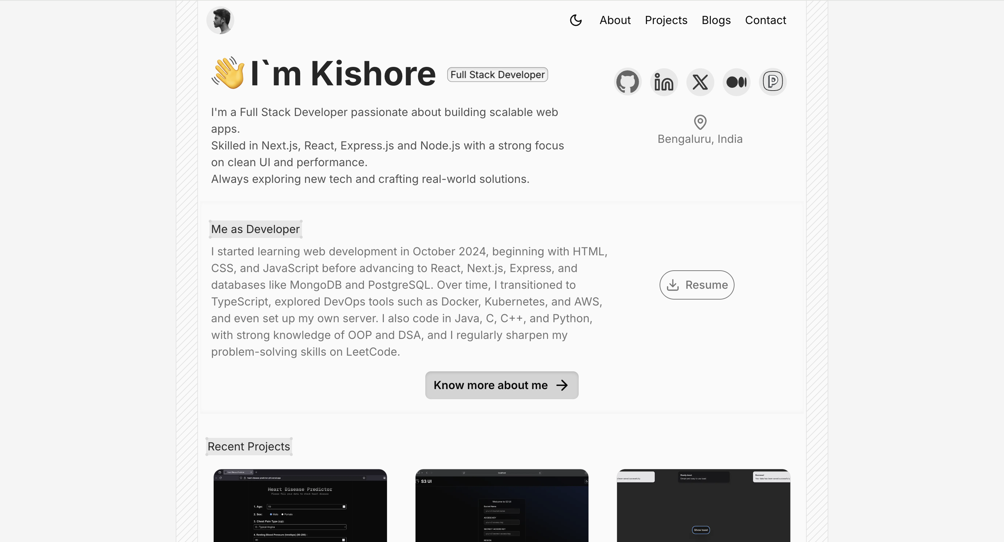This screenshot has width=1004, height=542.
Task: Open the Heart Disease Predictor project thumbnail
Action: point(300,505)
